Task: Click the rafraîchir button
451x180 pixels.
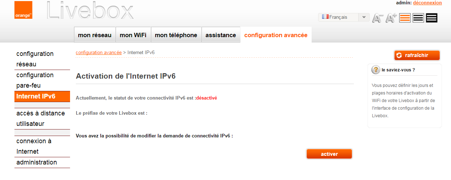Action: [417, 55]
